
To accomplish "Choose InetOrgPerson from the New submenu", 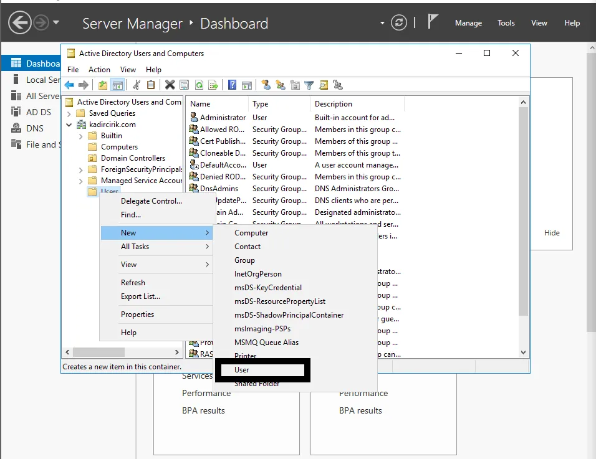I will 295,274.
